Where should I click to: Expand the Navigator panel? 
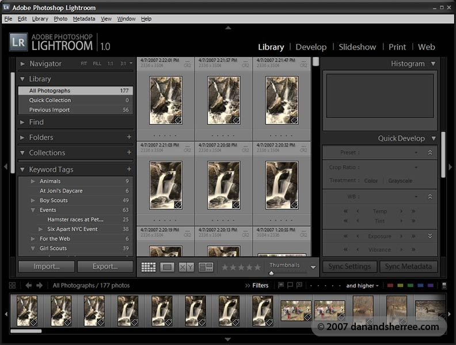click(x=22, y=63)
